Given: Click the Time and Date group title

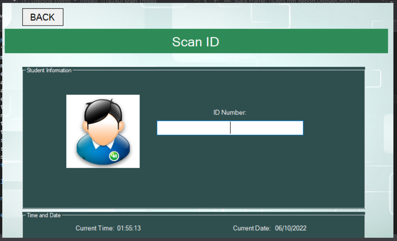Looking at the screenshot, I should tap(44, 215).
